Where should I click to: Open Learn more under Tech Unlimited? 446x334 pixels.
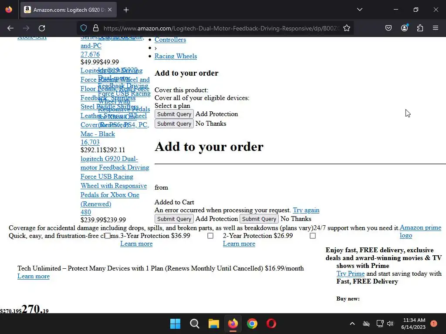[x=34, y=276]
